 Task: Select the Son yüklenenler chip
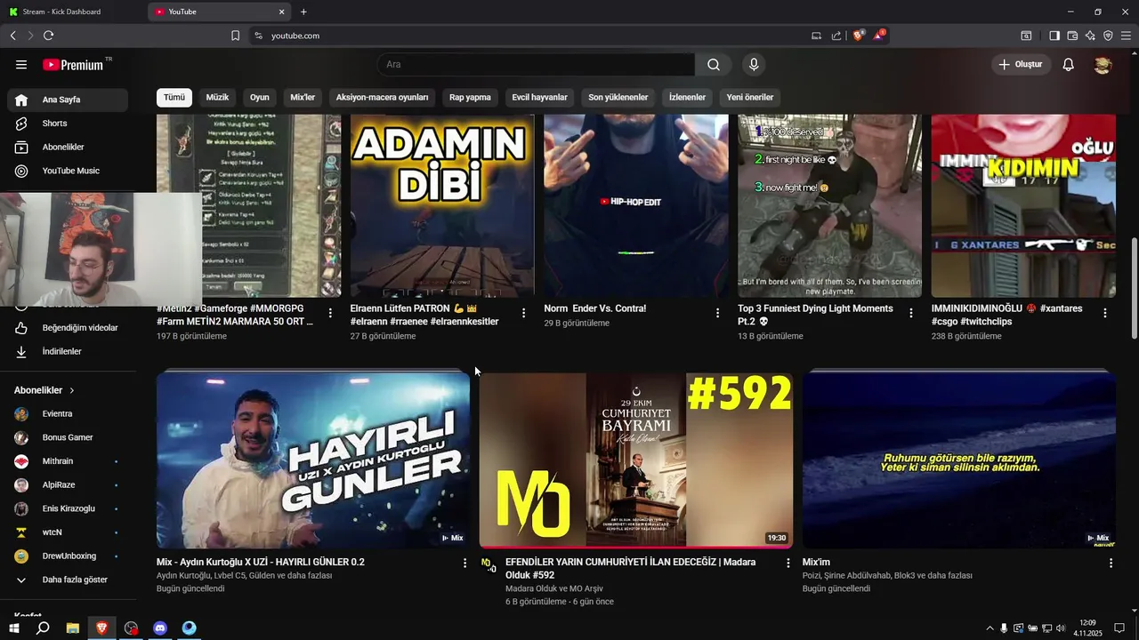[x=618, y=97]
